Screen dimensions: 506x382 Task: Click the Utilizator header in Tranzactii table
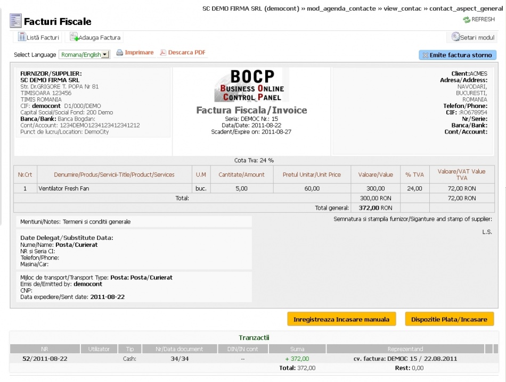point(99,349)
